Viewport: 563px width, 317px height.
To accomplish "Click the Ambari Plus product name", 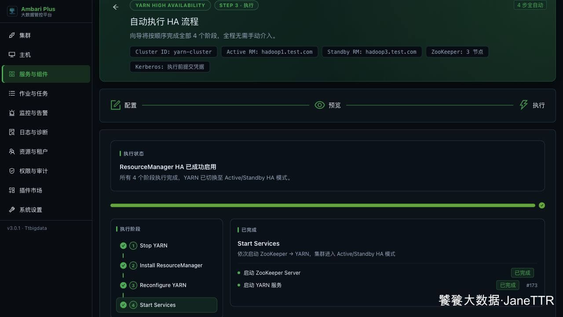I will click(38, 9).
